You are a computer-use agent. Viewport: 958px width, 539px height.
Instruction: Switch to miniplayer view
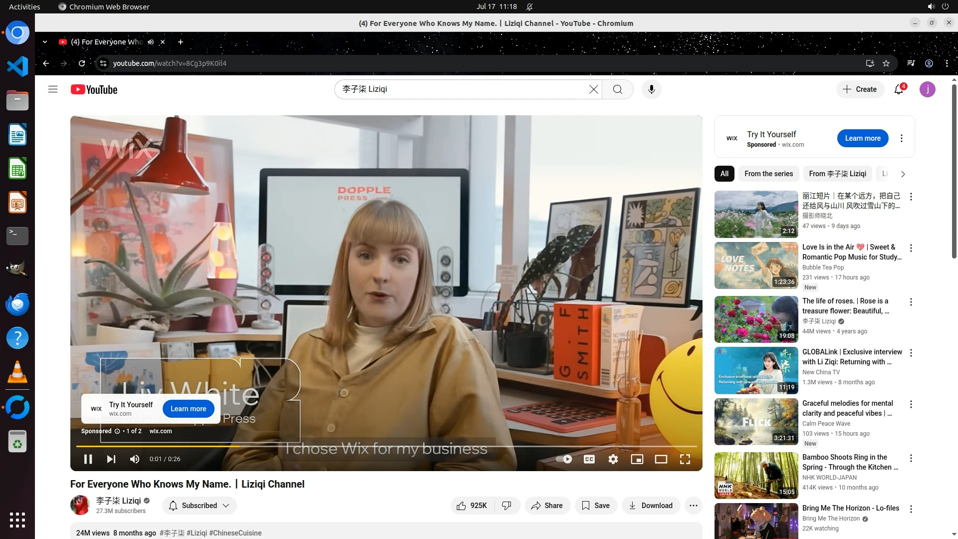click(x=637, y=459)
